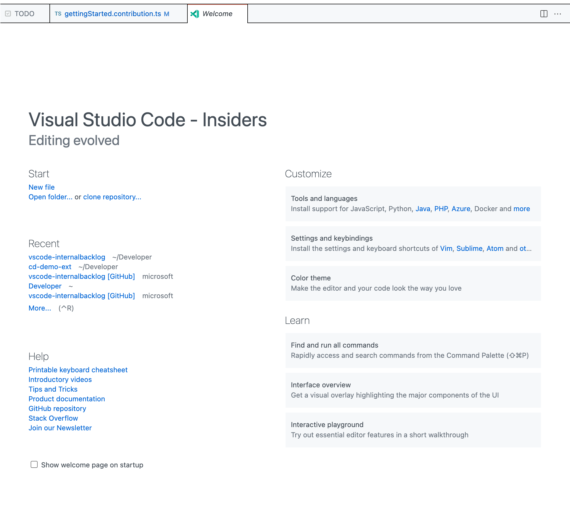Open cd-demo-ext from Recent list
570x527 pixels.
coord(50,267)
